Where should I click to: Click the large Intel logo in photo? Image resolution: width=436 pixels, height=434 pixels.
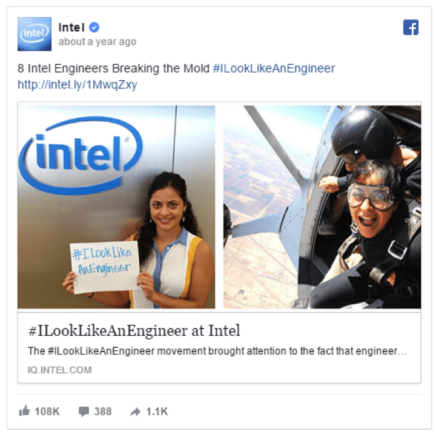pyautogui.click(x=81, y=155)
